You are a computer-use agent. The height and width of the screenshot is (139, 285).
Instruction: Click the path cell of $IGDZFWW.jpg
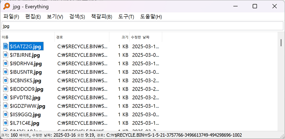[x=82, y=106]
